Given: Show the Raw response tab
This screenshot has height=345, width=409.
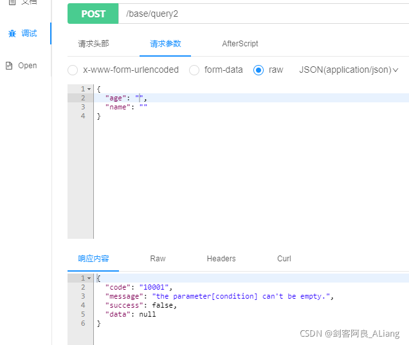Looking at the screenshot, I should click(x=158, y=259).
